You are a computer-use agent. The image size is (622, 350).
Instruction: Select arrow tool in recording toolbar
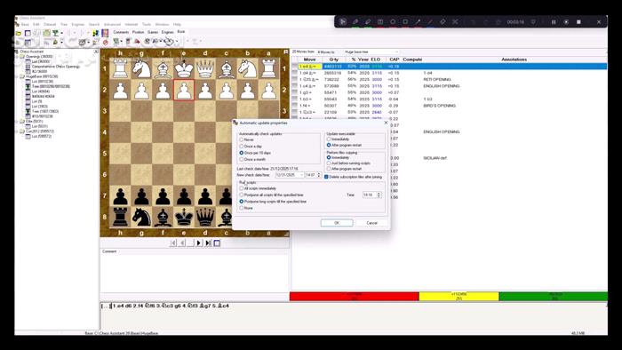click(418, 22)
